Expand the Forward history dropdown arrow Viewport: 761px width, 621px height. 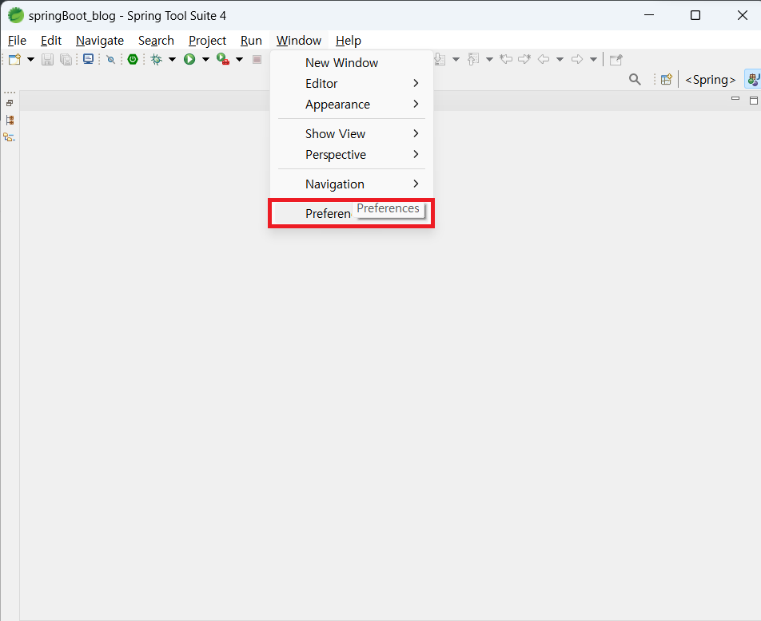593,60
